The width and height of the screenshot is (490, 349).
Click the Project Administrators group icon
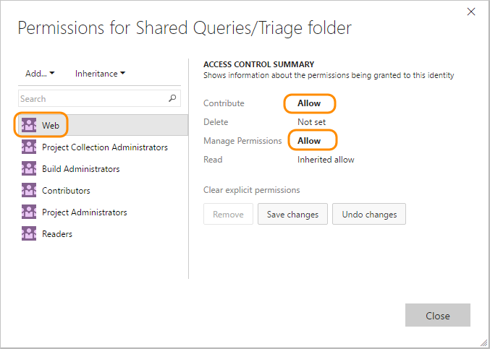point(29,212)
